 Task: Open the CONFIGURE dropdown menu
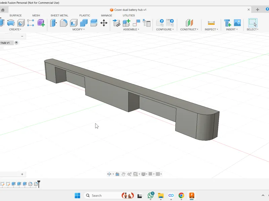pyautogui.click(x=165, y=29)
